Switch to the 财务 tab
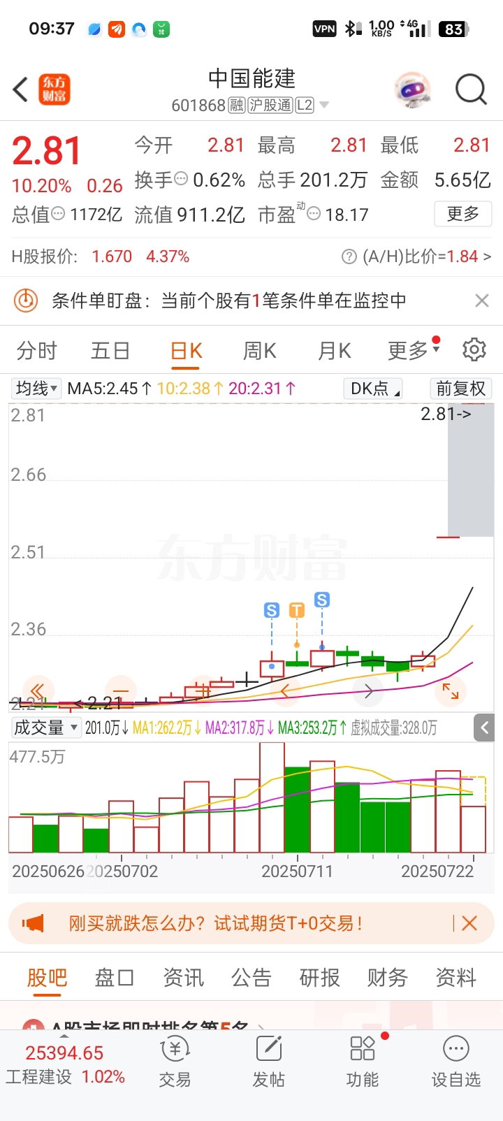 (388, 978)
